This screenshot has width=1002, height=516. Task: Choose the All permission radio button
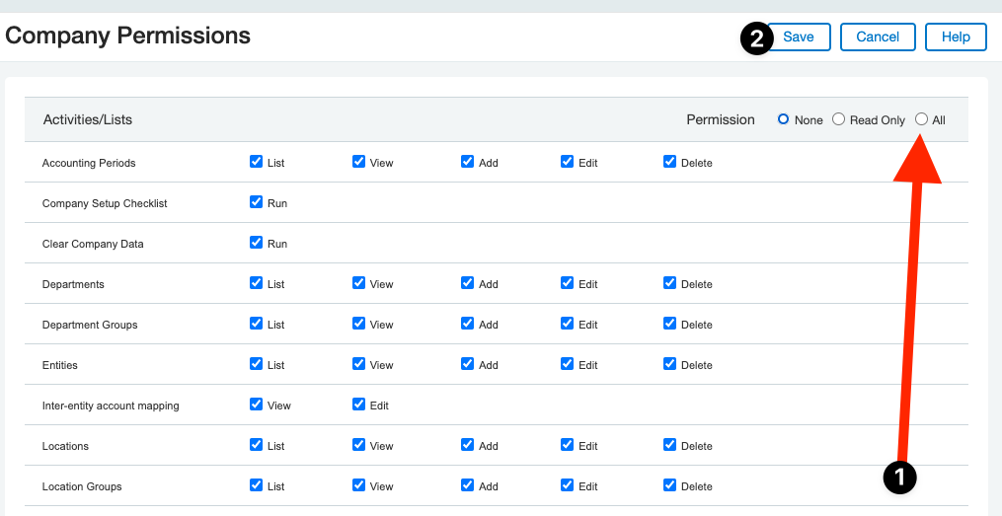(x=921, y=119)
